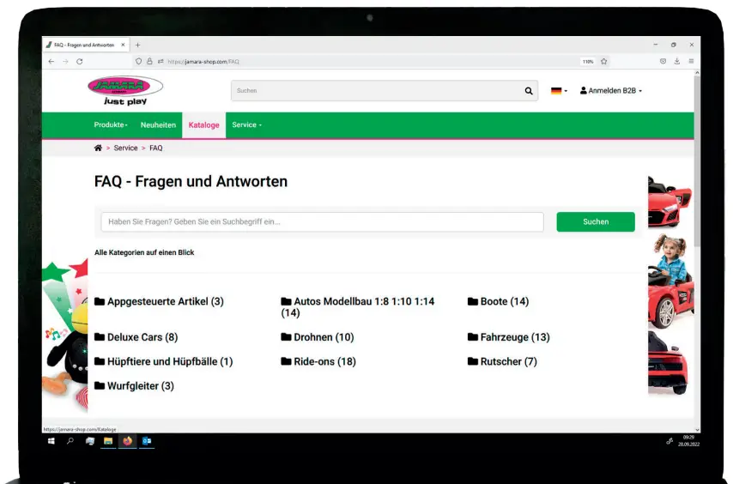Reload the page with refresh icon
Viewport: 733px width, 484px height.
pos(80,61)
